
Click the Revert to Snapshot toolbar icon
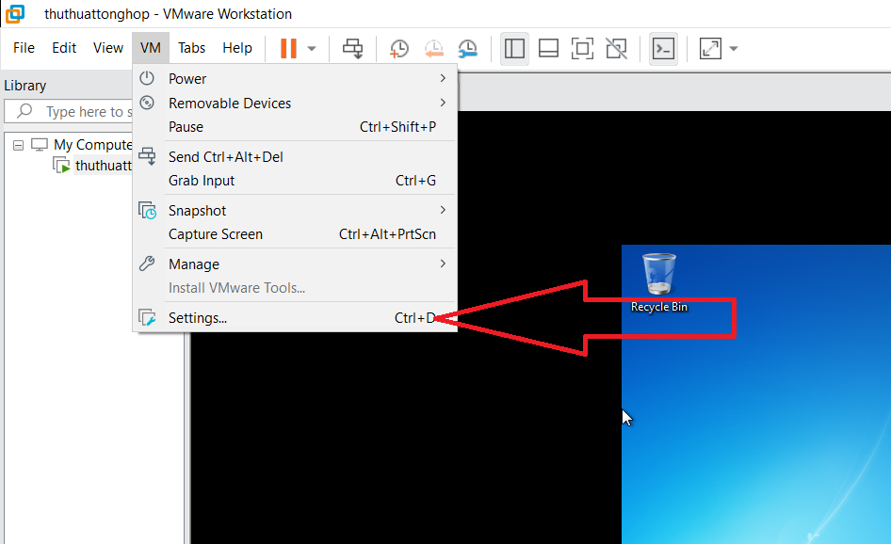click(x=433, y=48)
